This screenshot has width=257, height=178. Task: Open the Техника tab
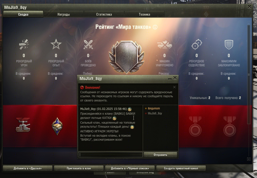(x=144, y=14)
